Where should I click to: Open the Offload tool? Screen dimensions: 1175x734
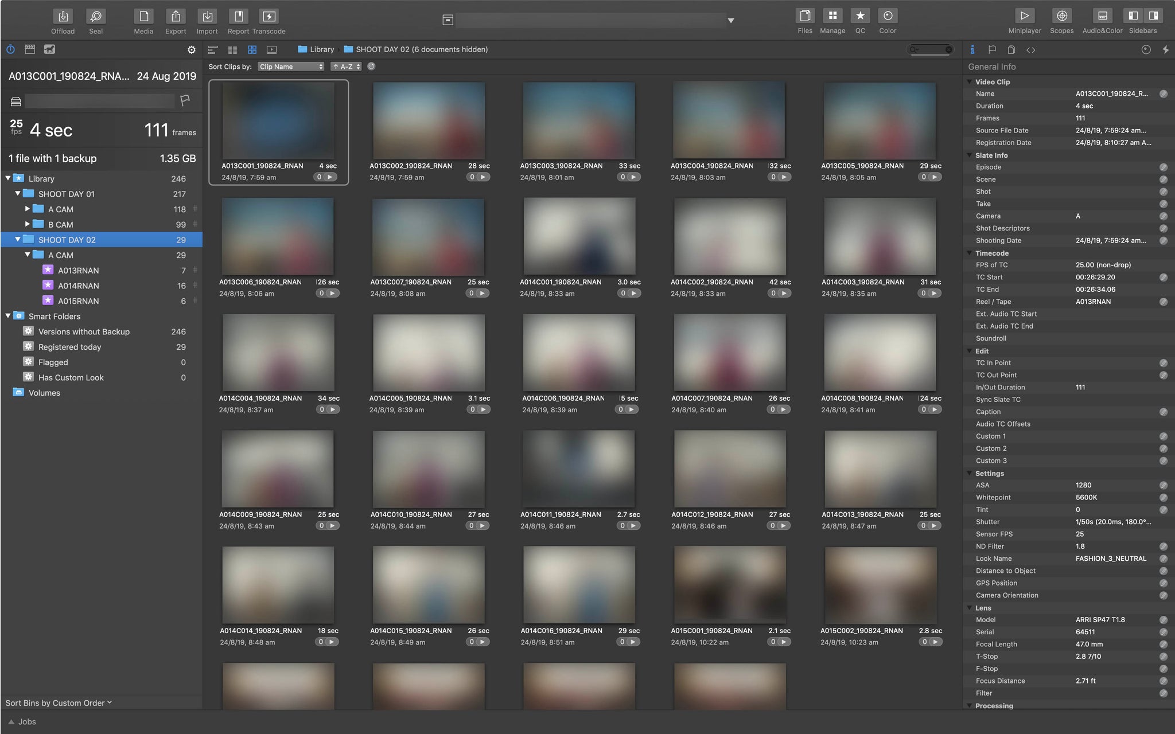(x=63, y=16)
